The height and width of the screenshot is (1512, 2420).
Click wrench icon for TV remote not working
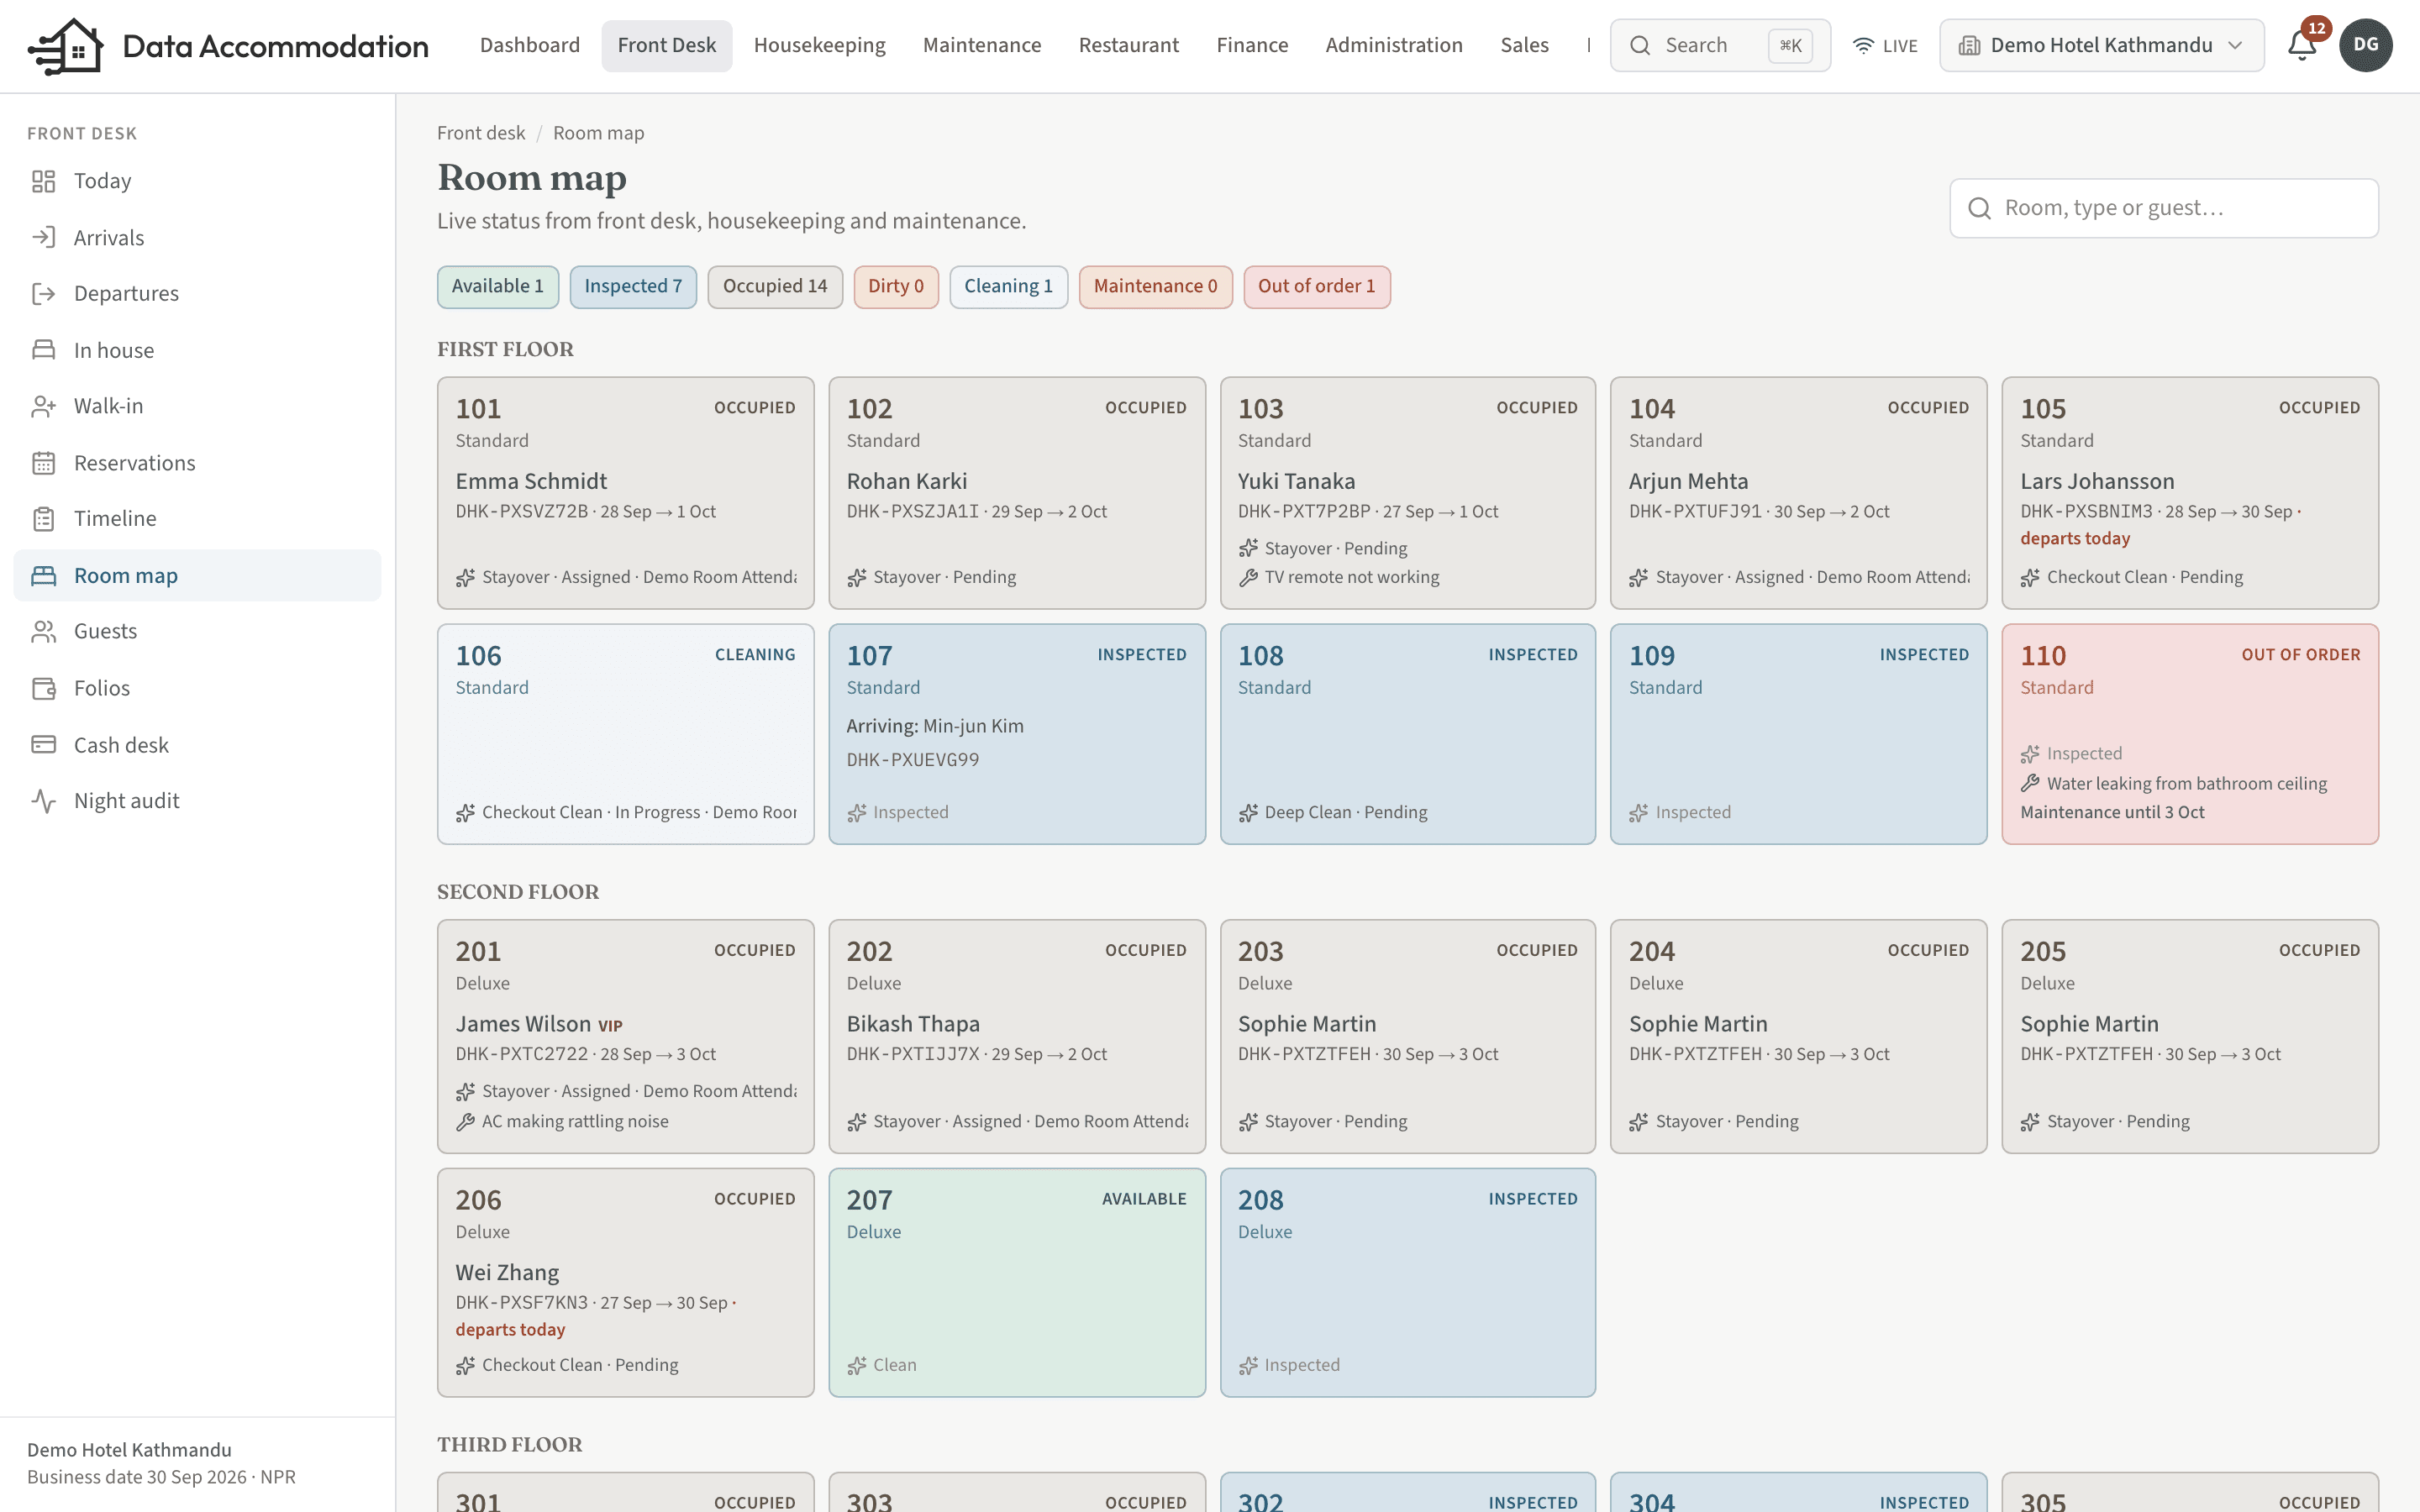1248,577
